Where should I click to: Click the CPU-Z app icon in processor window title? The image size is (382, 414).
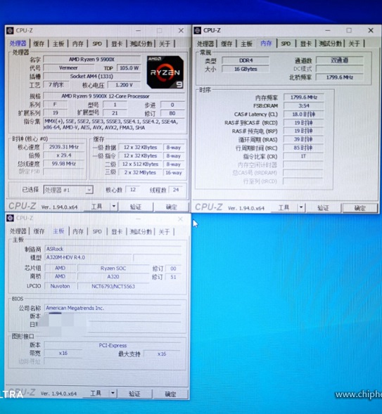(10, 31)
